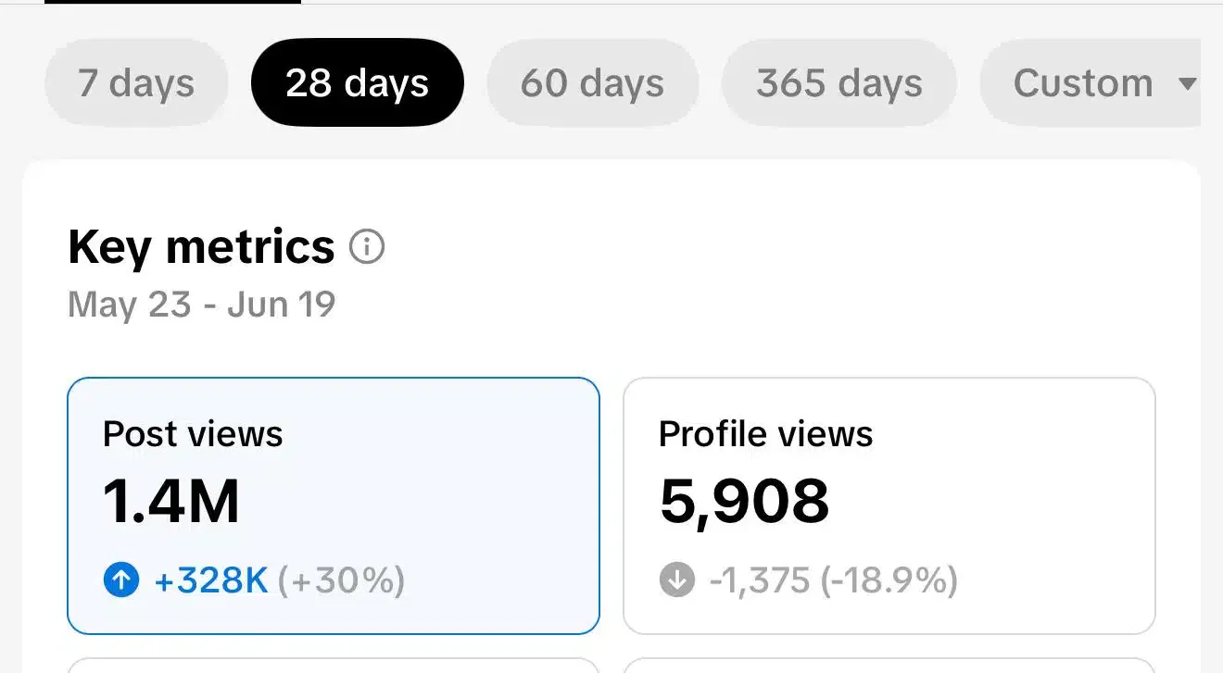Screen dimensions: 1223x673
Task: Click the Custom dropdown arrow
Action: 1187,83
